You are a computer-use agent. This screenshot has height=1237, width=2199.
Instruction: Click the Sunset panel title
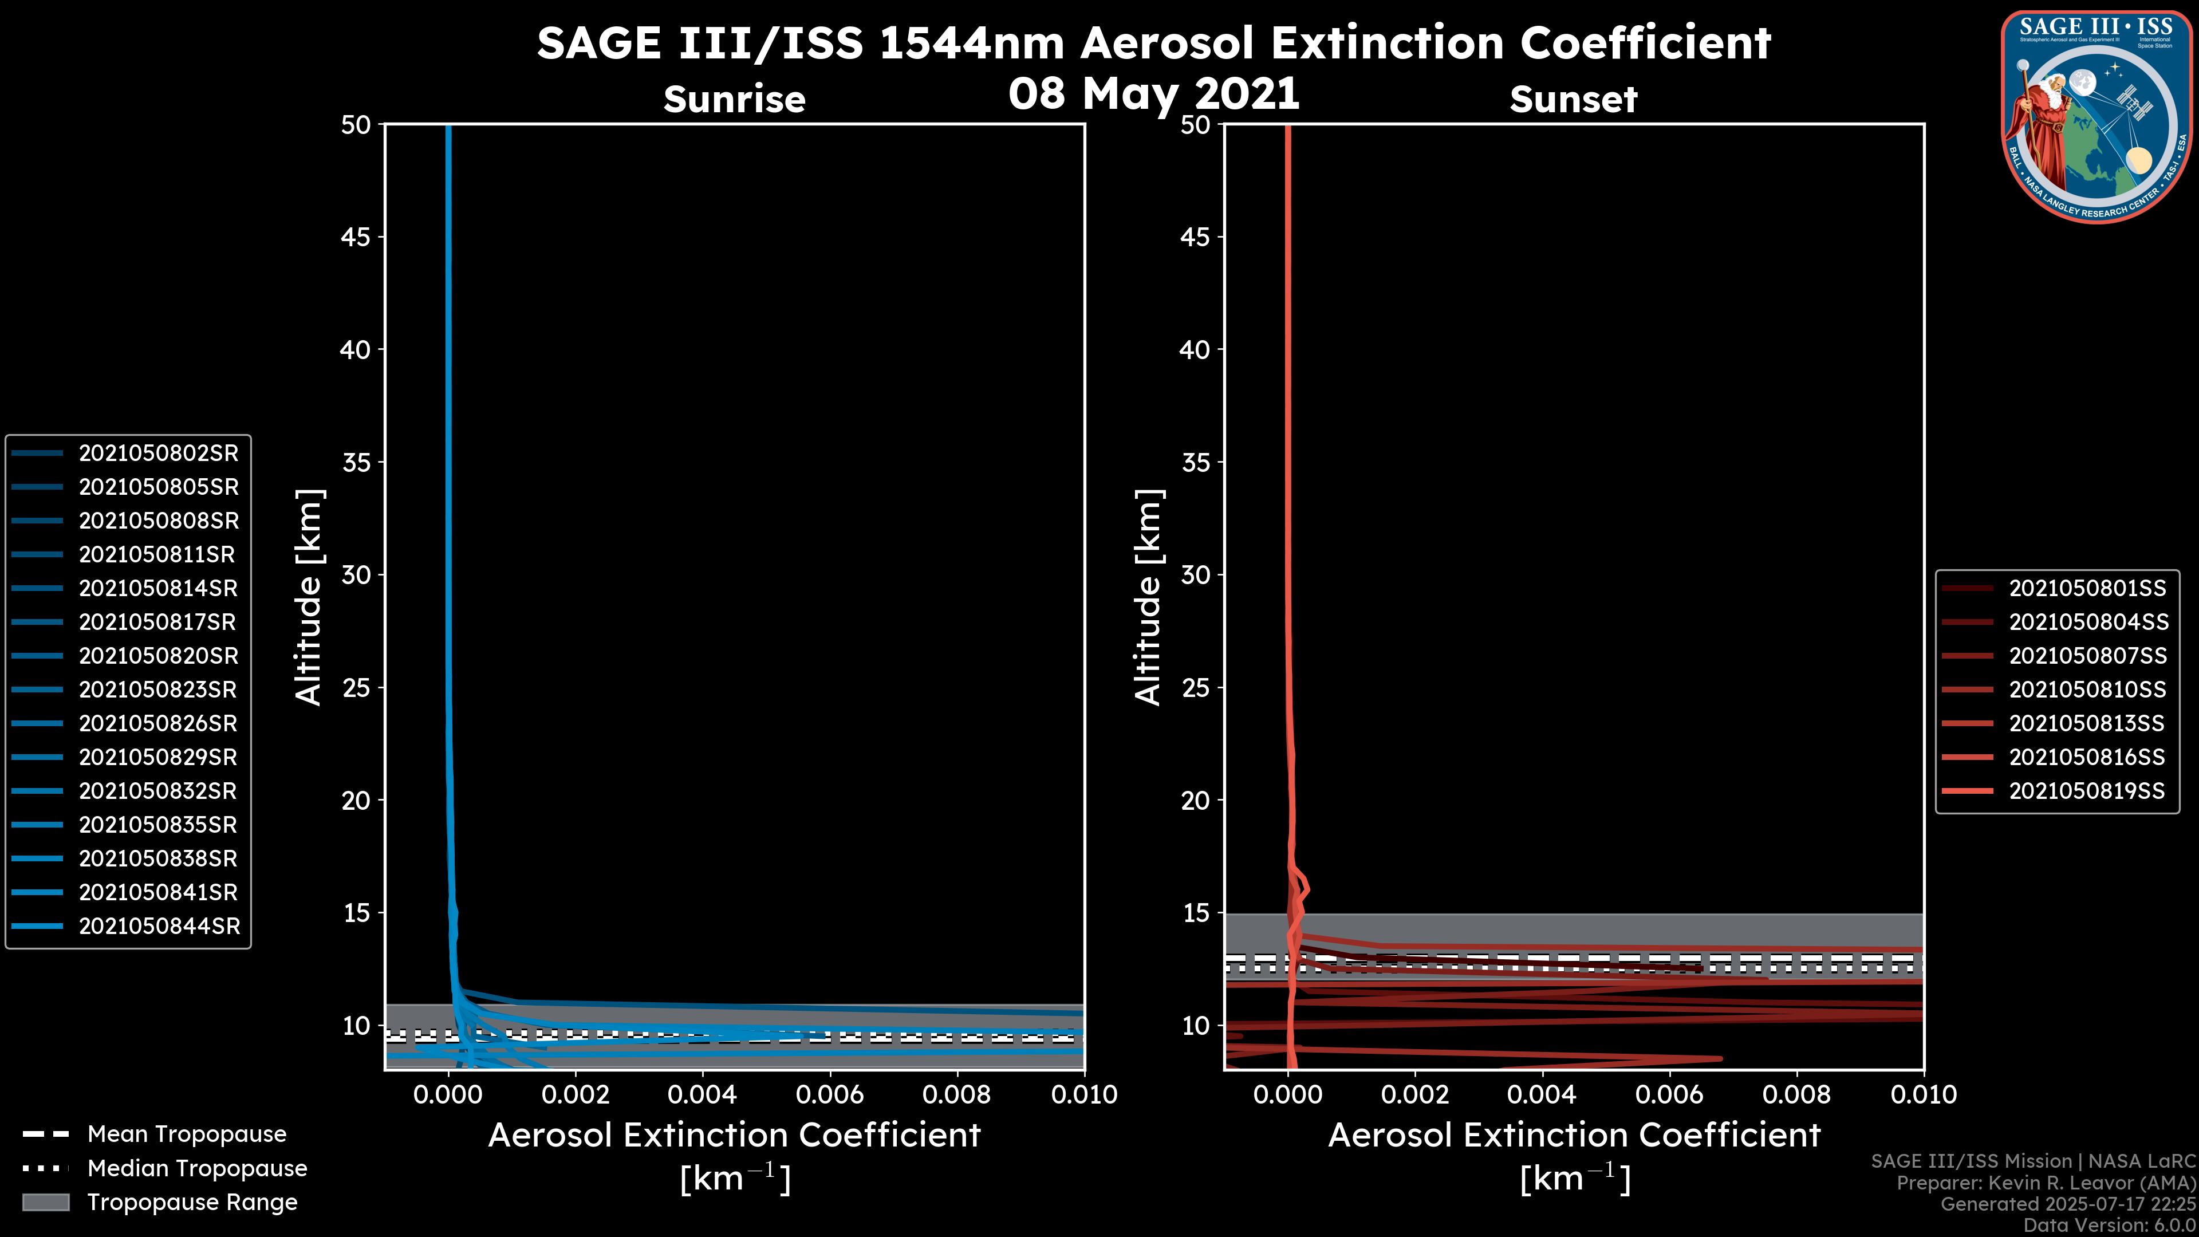1573,99
